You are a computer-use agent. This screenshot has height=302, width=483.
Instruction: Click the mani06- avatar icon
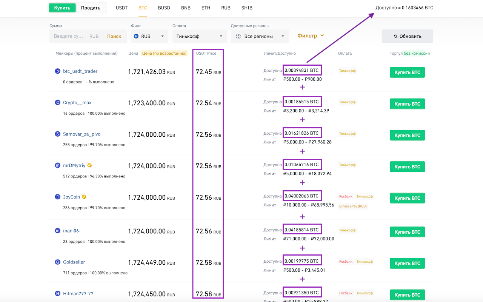[x=58, y=231]
